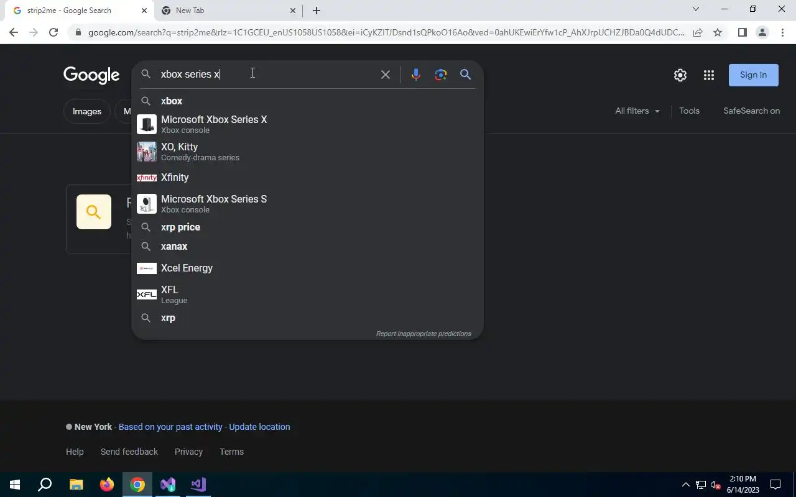Click the Sign in button
796x497 pixels.
(754, 75)
